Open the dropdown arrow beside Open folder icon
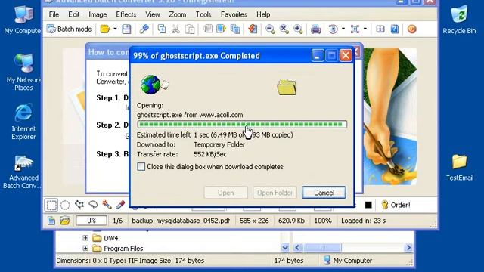Screen dimensions: 484x272 coord(115,29)
